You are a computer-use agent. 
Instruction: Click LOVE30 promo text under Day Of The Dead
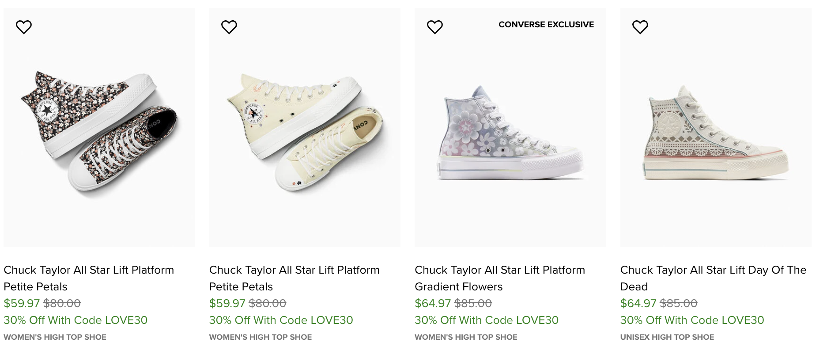click(x=691, y=320)
